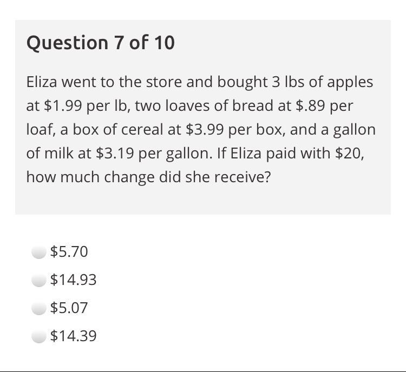
Task: Click the word "Eliza" starting the question
Action: click(42, 82)
